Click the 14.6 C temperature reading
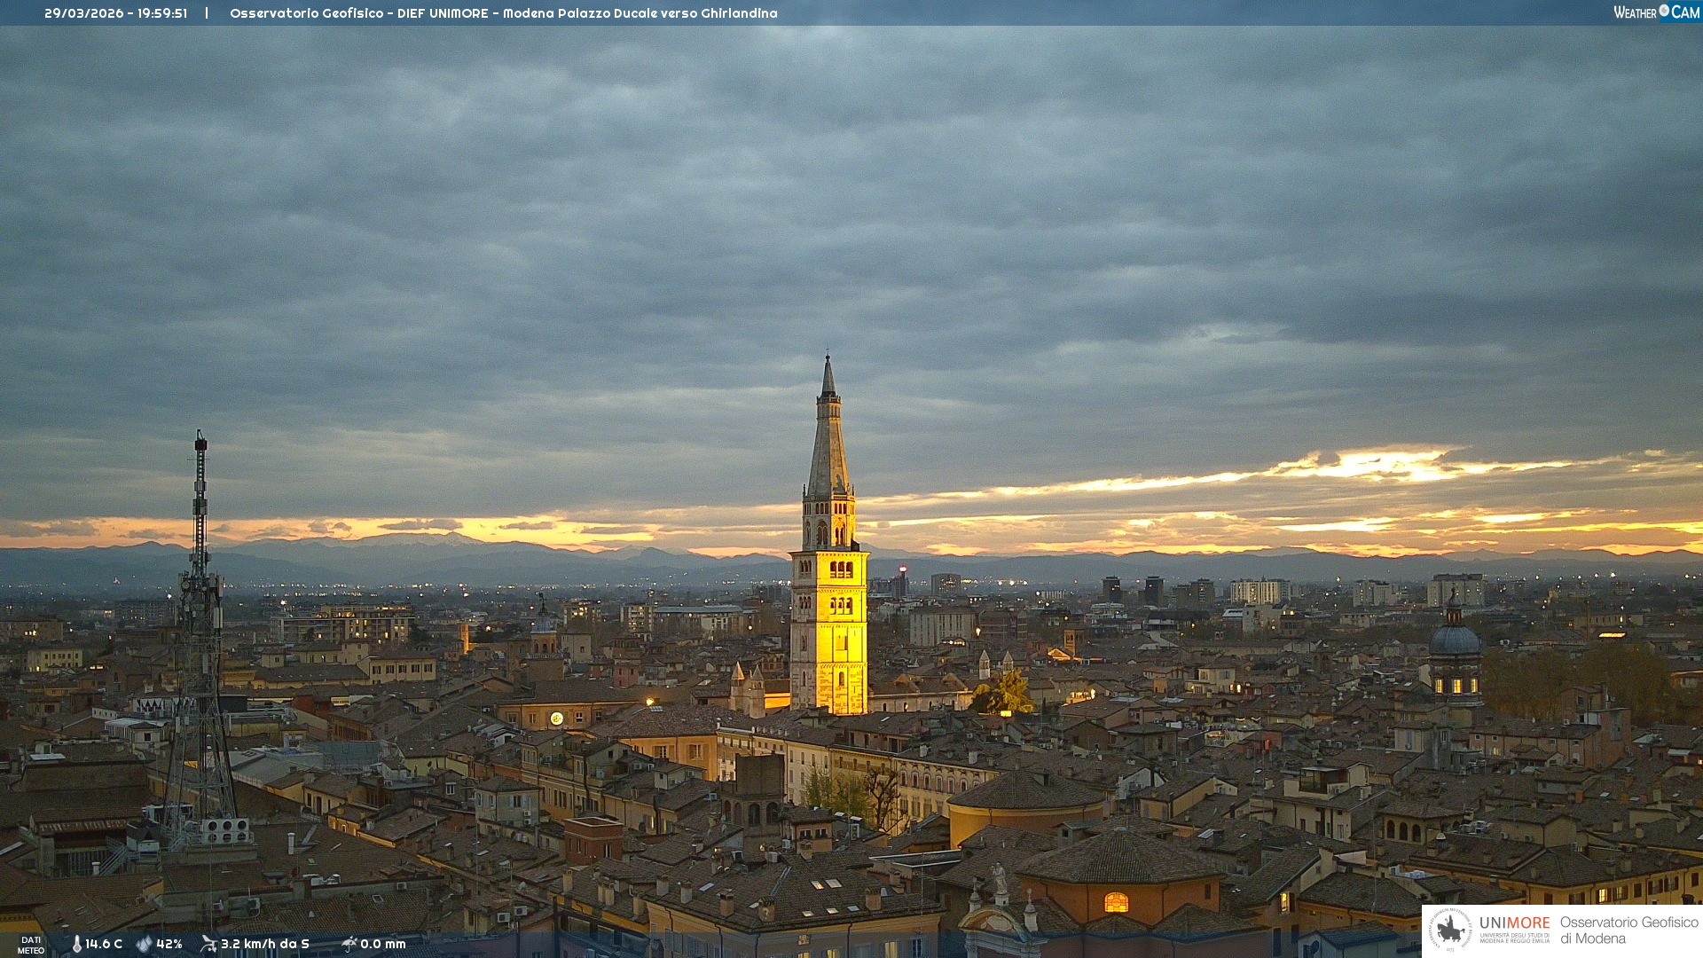This screenshot has height=958, width=1703. click(x=104, y=944)
